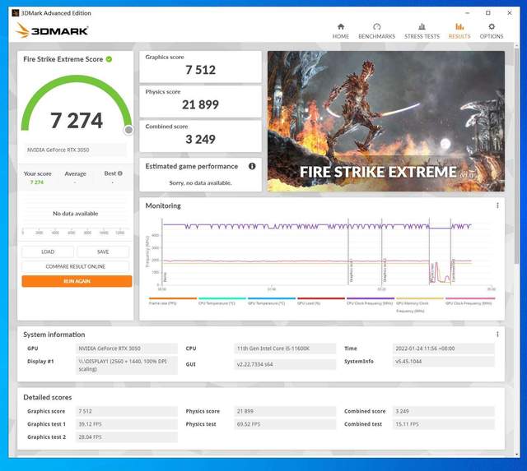This screenshot has height=471, width=527.
Task: Switch to Stress Tests tab
Action: click(x=422, y=31)
